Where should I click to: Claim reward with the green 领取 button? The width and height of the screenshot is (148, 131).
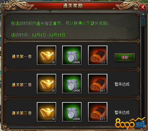coord(125,57)
